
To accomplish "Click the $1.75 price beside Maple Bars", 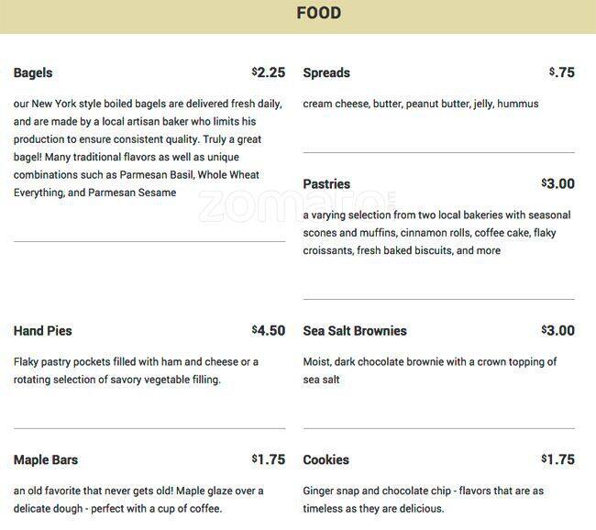I will pyautogui.click(x=269, y=459).
